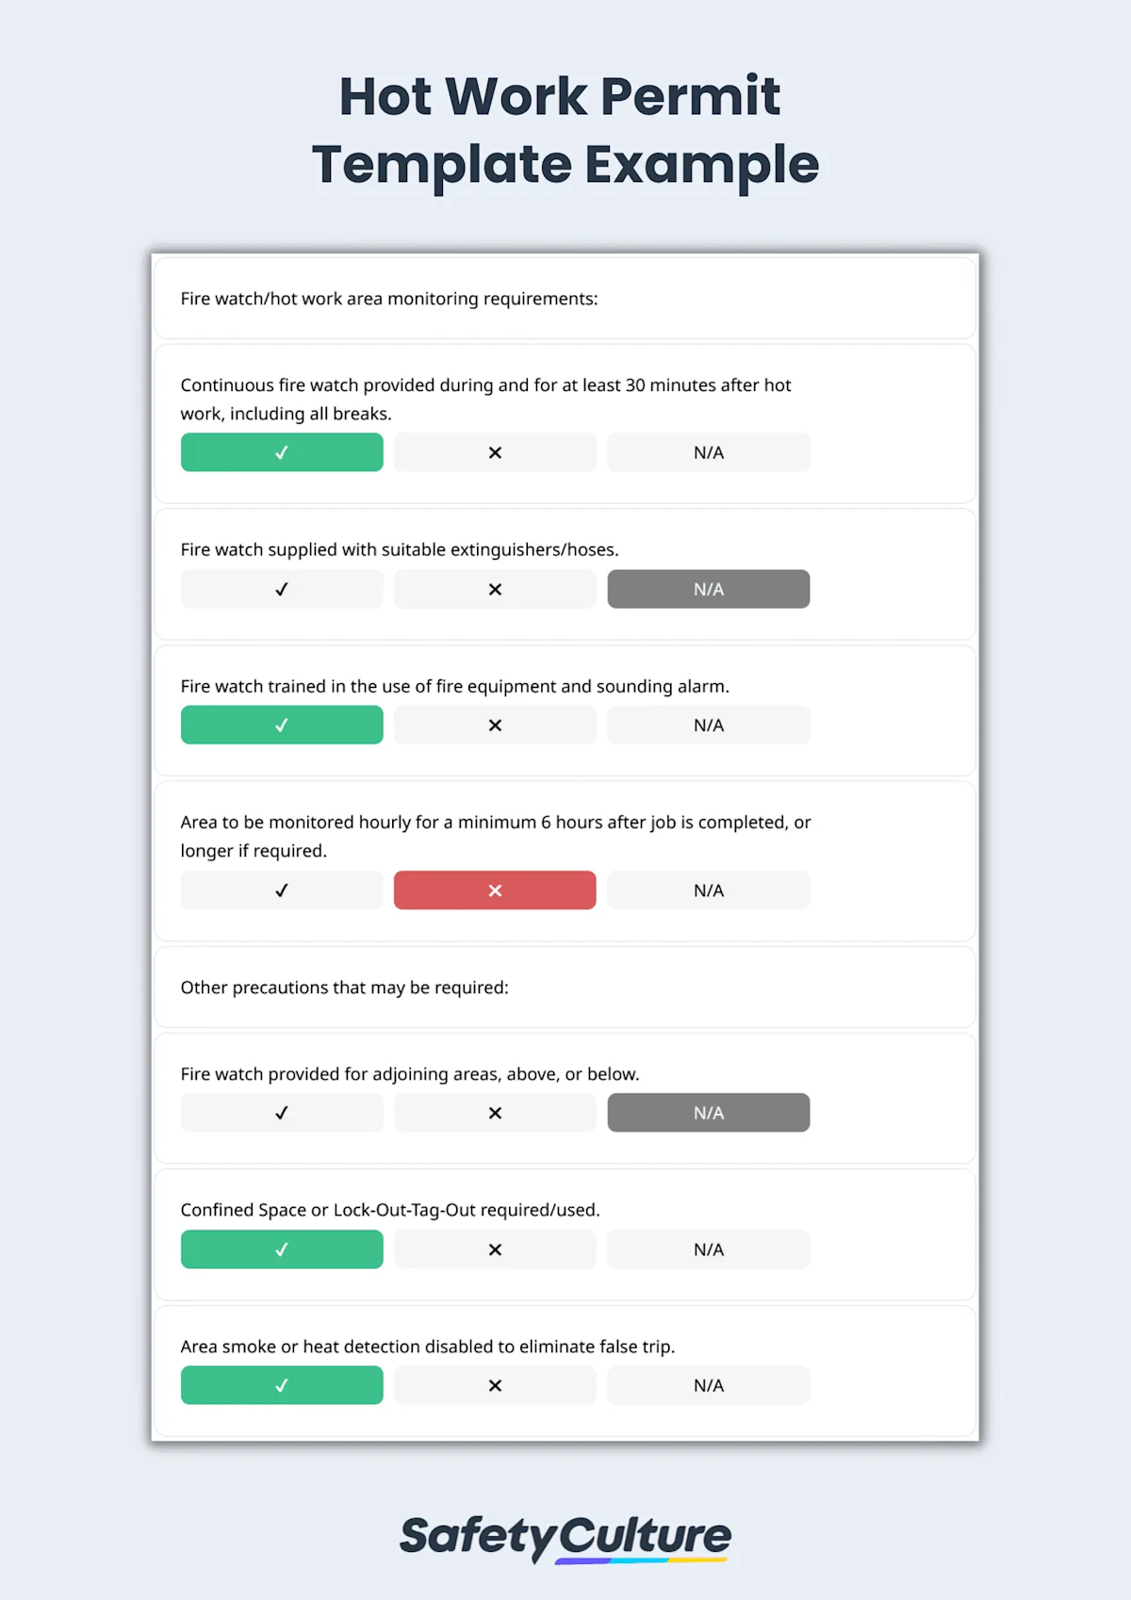Deselect N/A on extinguishers/hoses item
Screen dimensions: 1131x1600
coord(708,588)
